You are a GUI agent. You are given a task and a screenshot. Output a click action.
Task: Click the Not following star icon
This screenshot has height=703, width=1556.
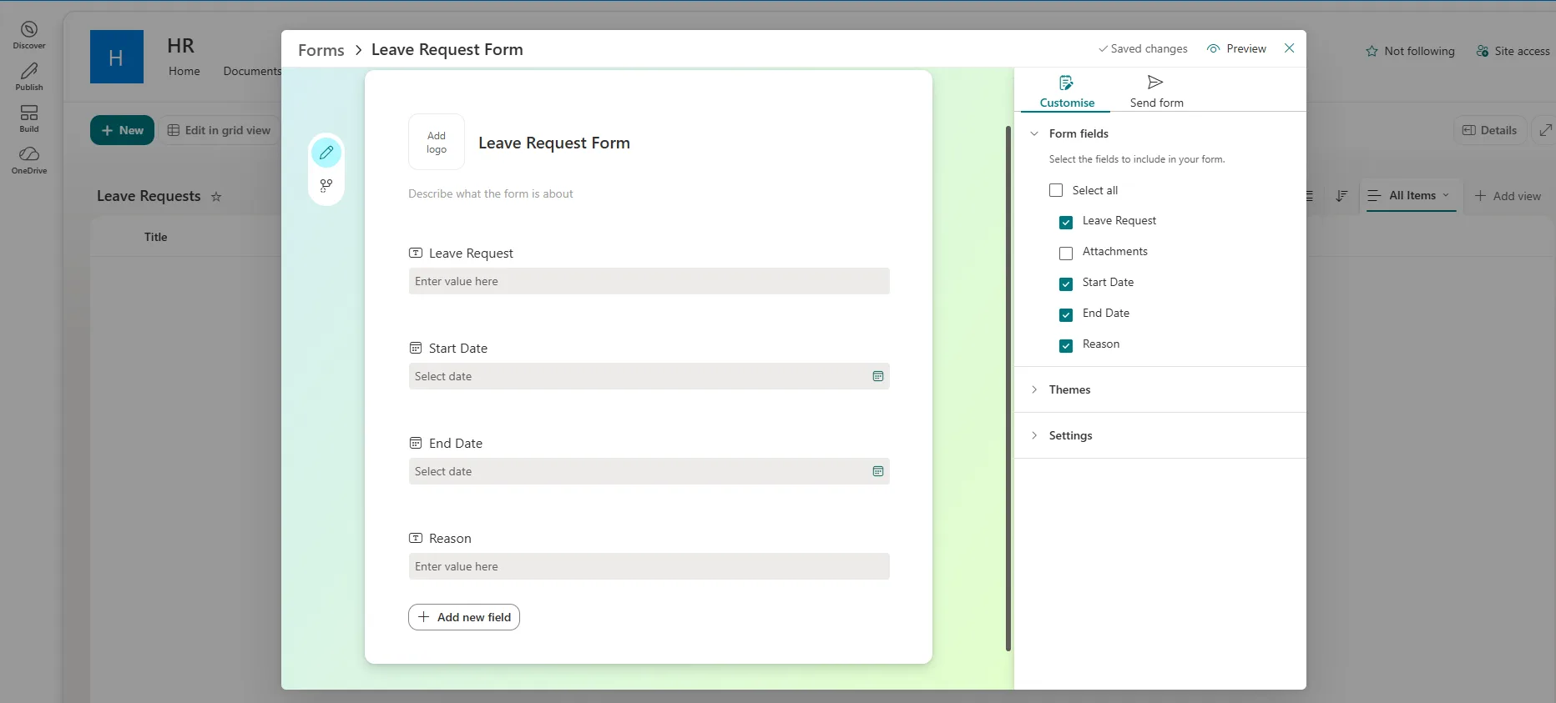[1372, 51]
